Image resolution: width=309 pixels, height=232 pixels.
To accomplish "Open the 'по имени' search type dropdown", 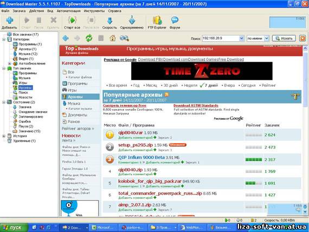I will tap(267, 38).
